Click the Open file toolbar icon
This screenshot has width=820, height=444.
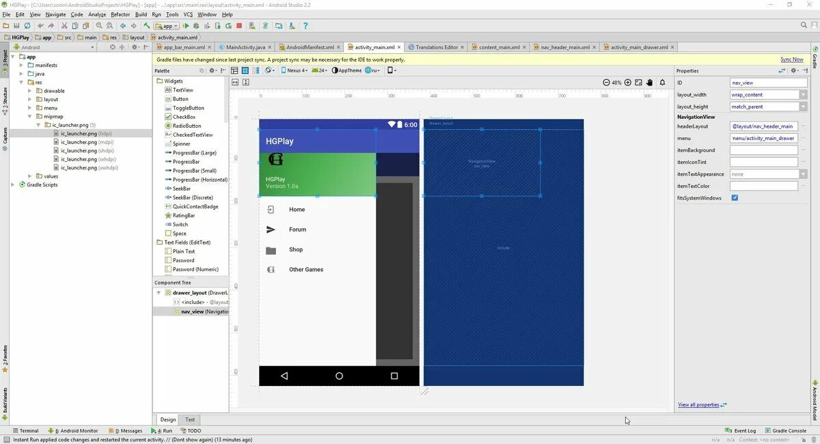pyautogui.click(x=7, y=26)
